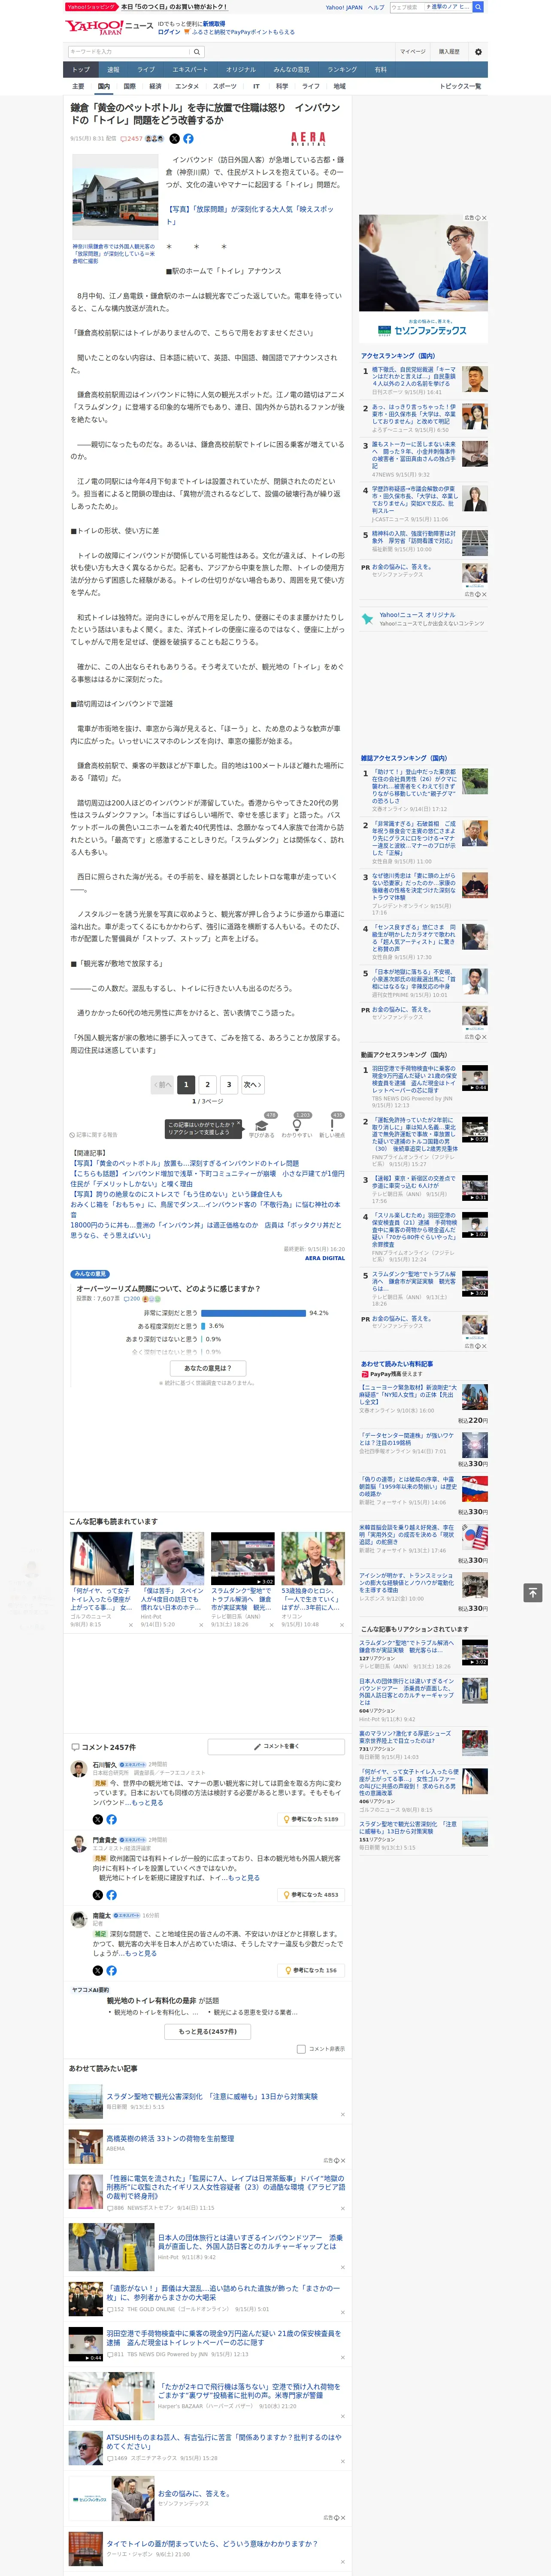Focus the header ウェブ検索 input field
Screen dimensions: 551x2576
click(406, 7)
